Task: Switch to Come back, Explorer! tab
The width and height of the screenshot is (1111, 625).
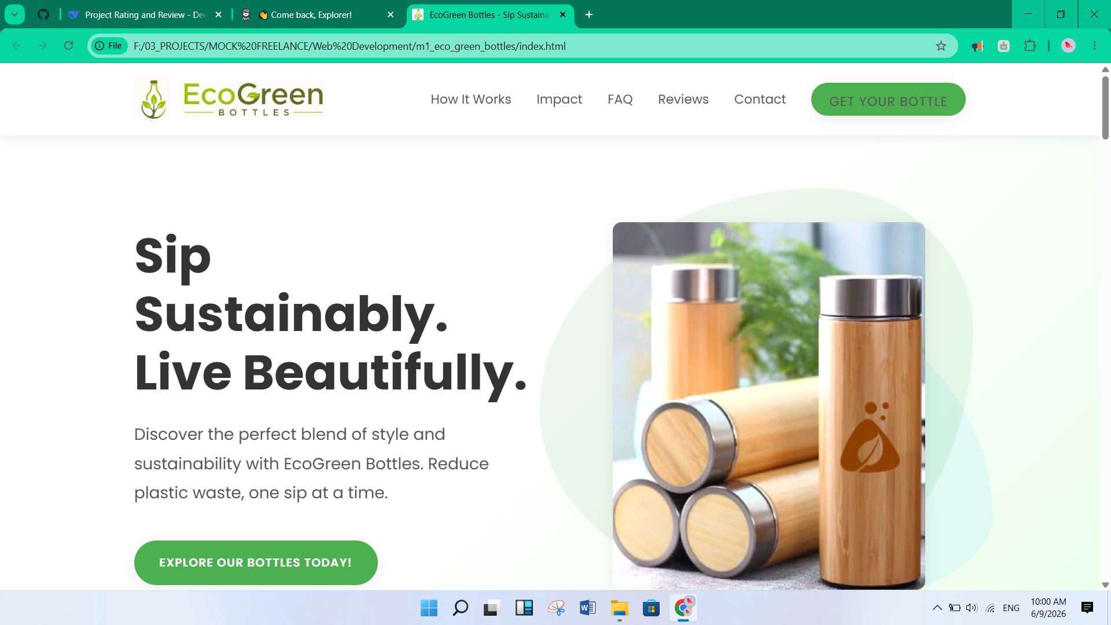Action: (x=318, y=14)
